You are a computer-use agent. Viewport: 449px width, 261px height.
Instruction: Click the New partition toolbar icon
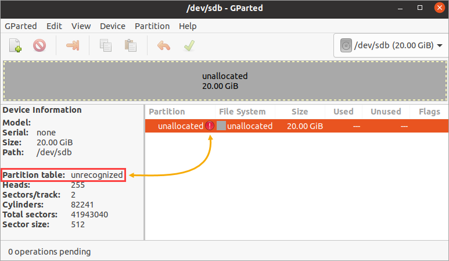point(15,45)
